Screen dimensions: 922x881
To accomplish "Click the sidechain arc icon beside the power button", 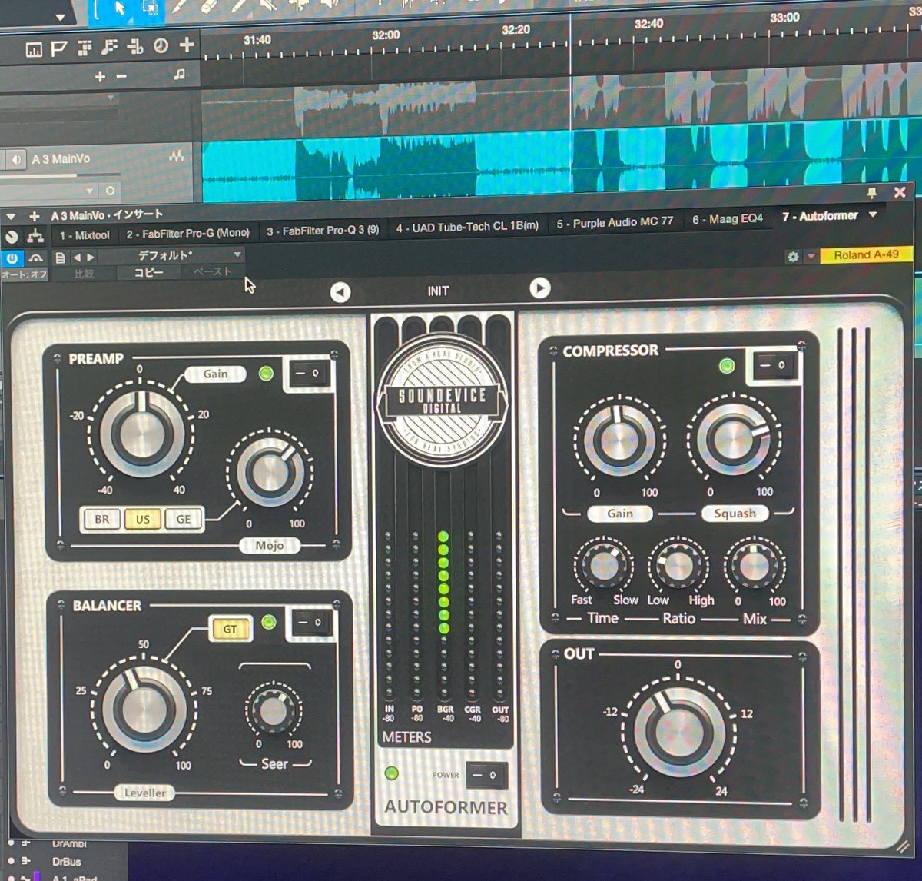I will (x=35, y=258).
